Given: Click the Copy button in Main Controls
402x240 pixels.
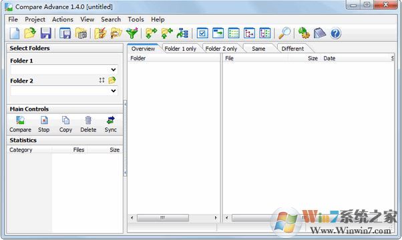Looking at the screenshot, I should (x=65, y=125).
